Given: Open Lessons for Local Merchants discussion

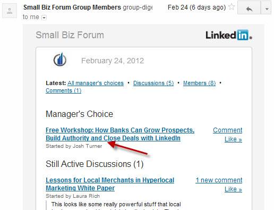Looking at the screenshot, I should 110,184.
